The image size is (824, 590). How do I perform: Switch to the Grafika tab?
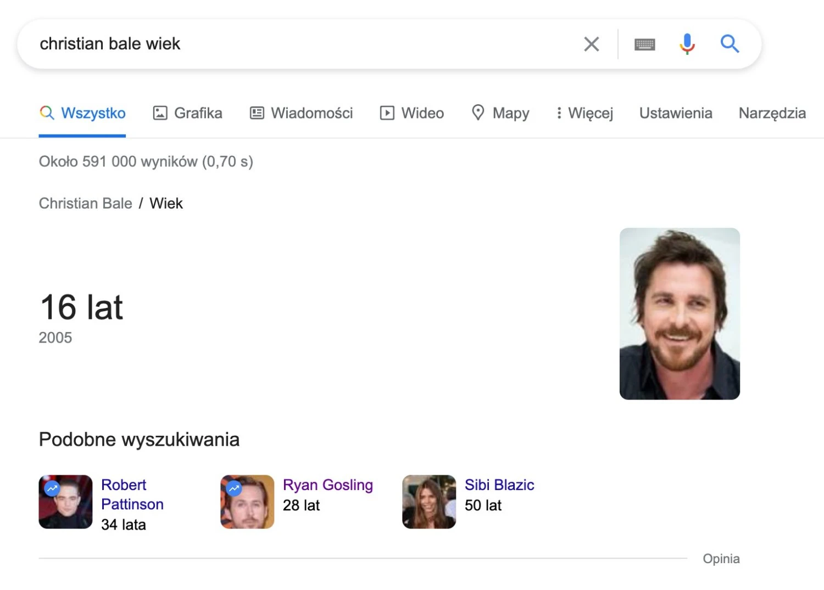[187, 113]
